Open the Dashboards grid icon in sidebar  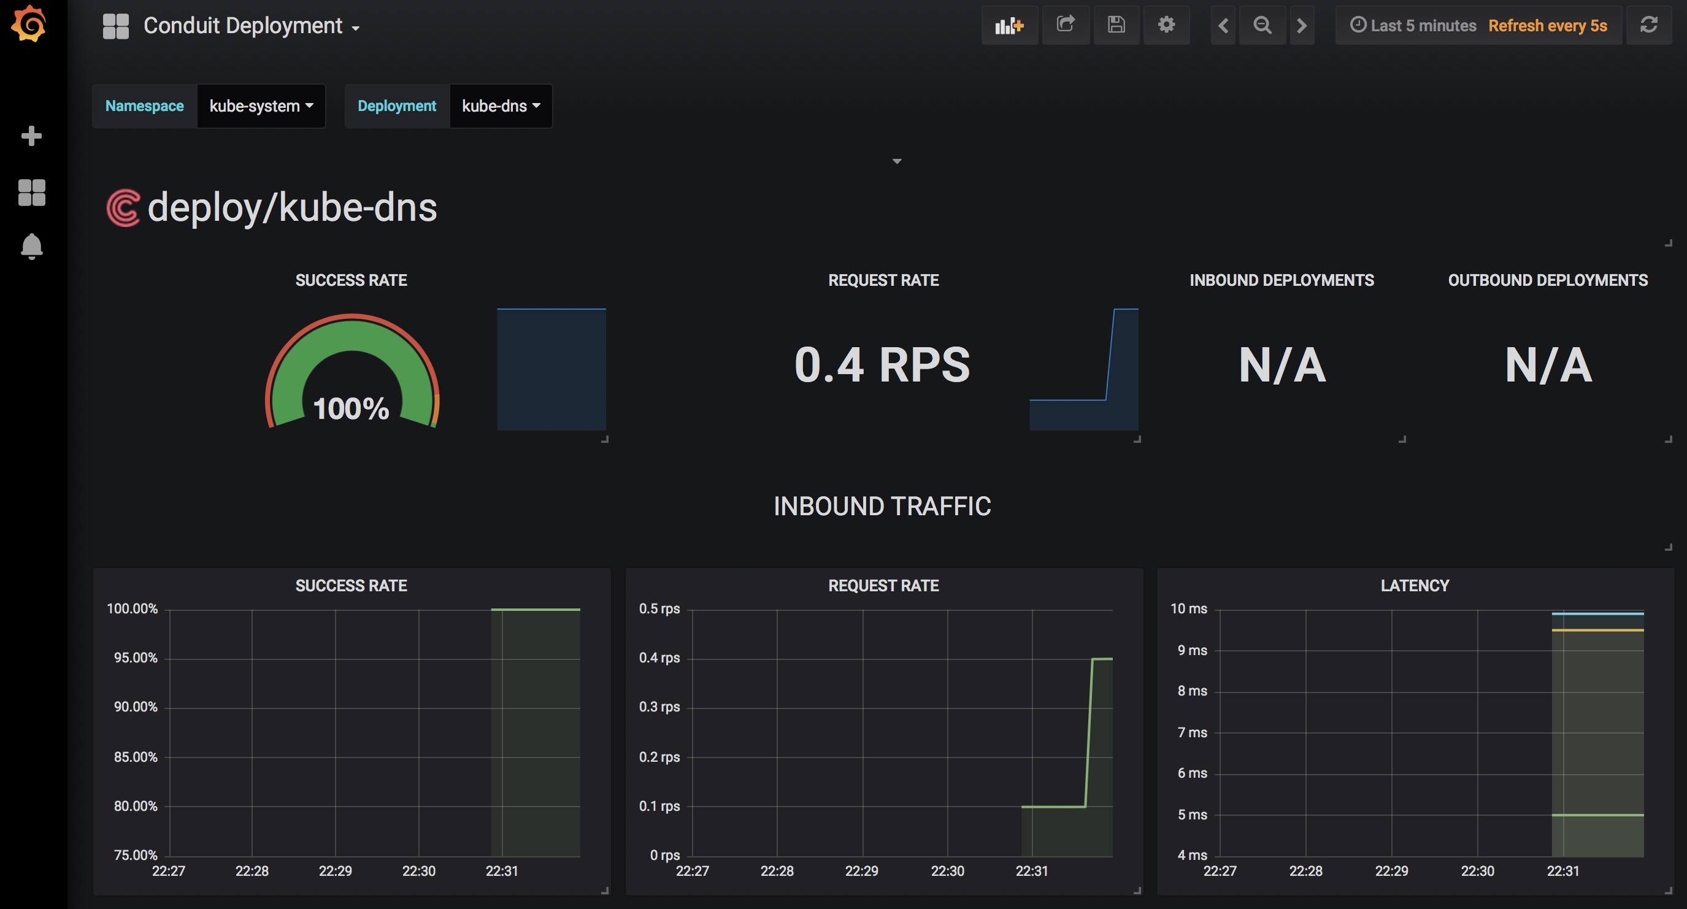click(x=31, y=193)
